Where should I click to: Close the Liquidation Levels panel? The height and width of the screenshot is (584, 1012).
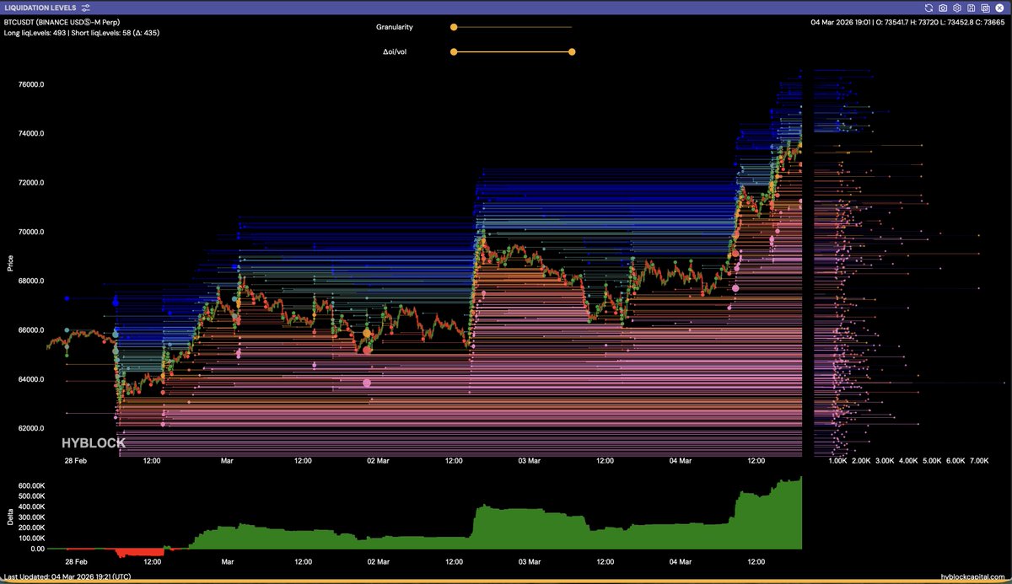(x=999, y=8)
